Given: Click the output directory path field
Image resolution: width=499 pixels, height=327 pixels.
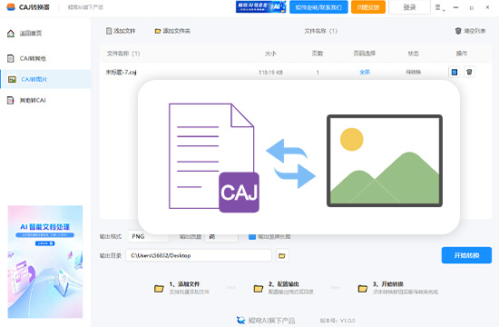Looking at the screenshot, I should click(199, 255).
